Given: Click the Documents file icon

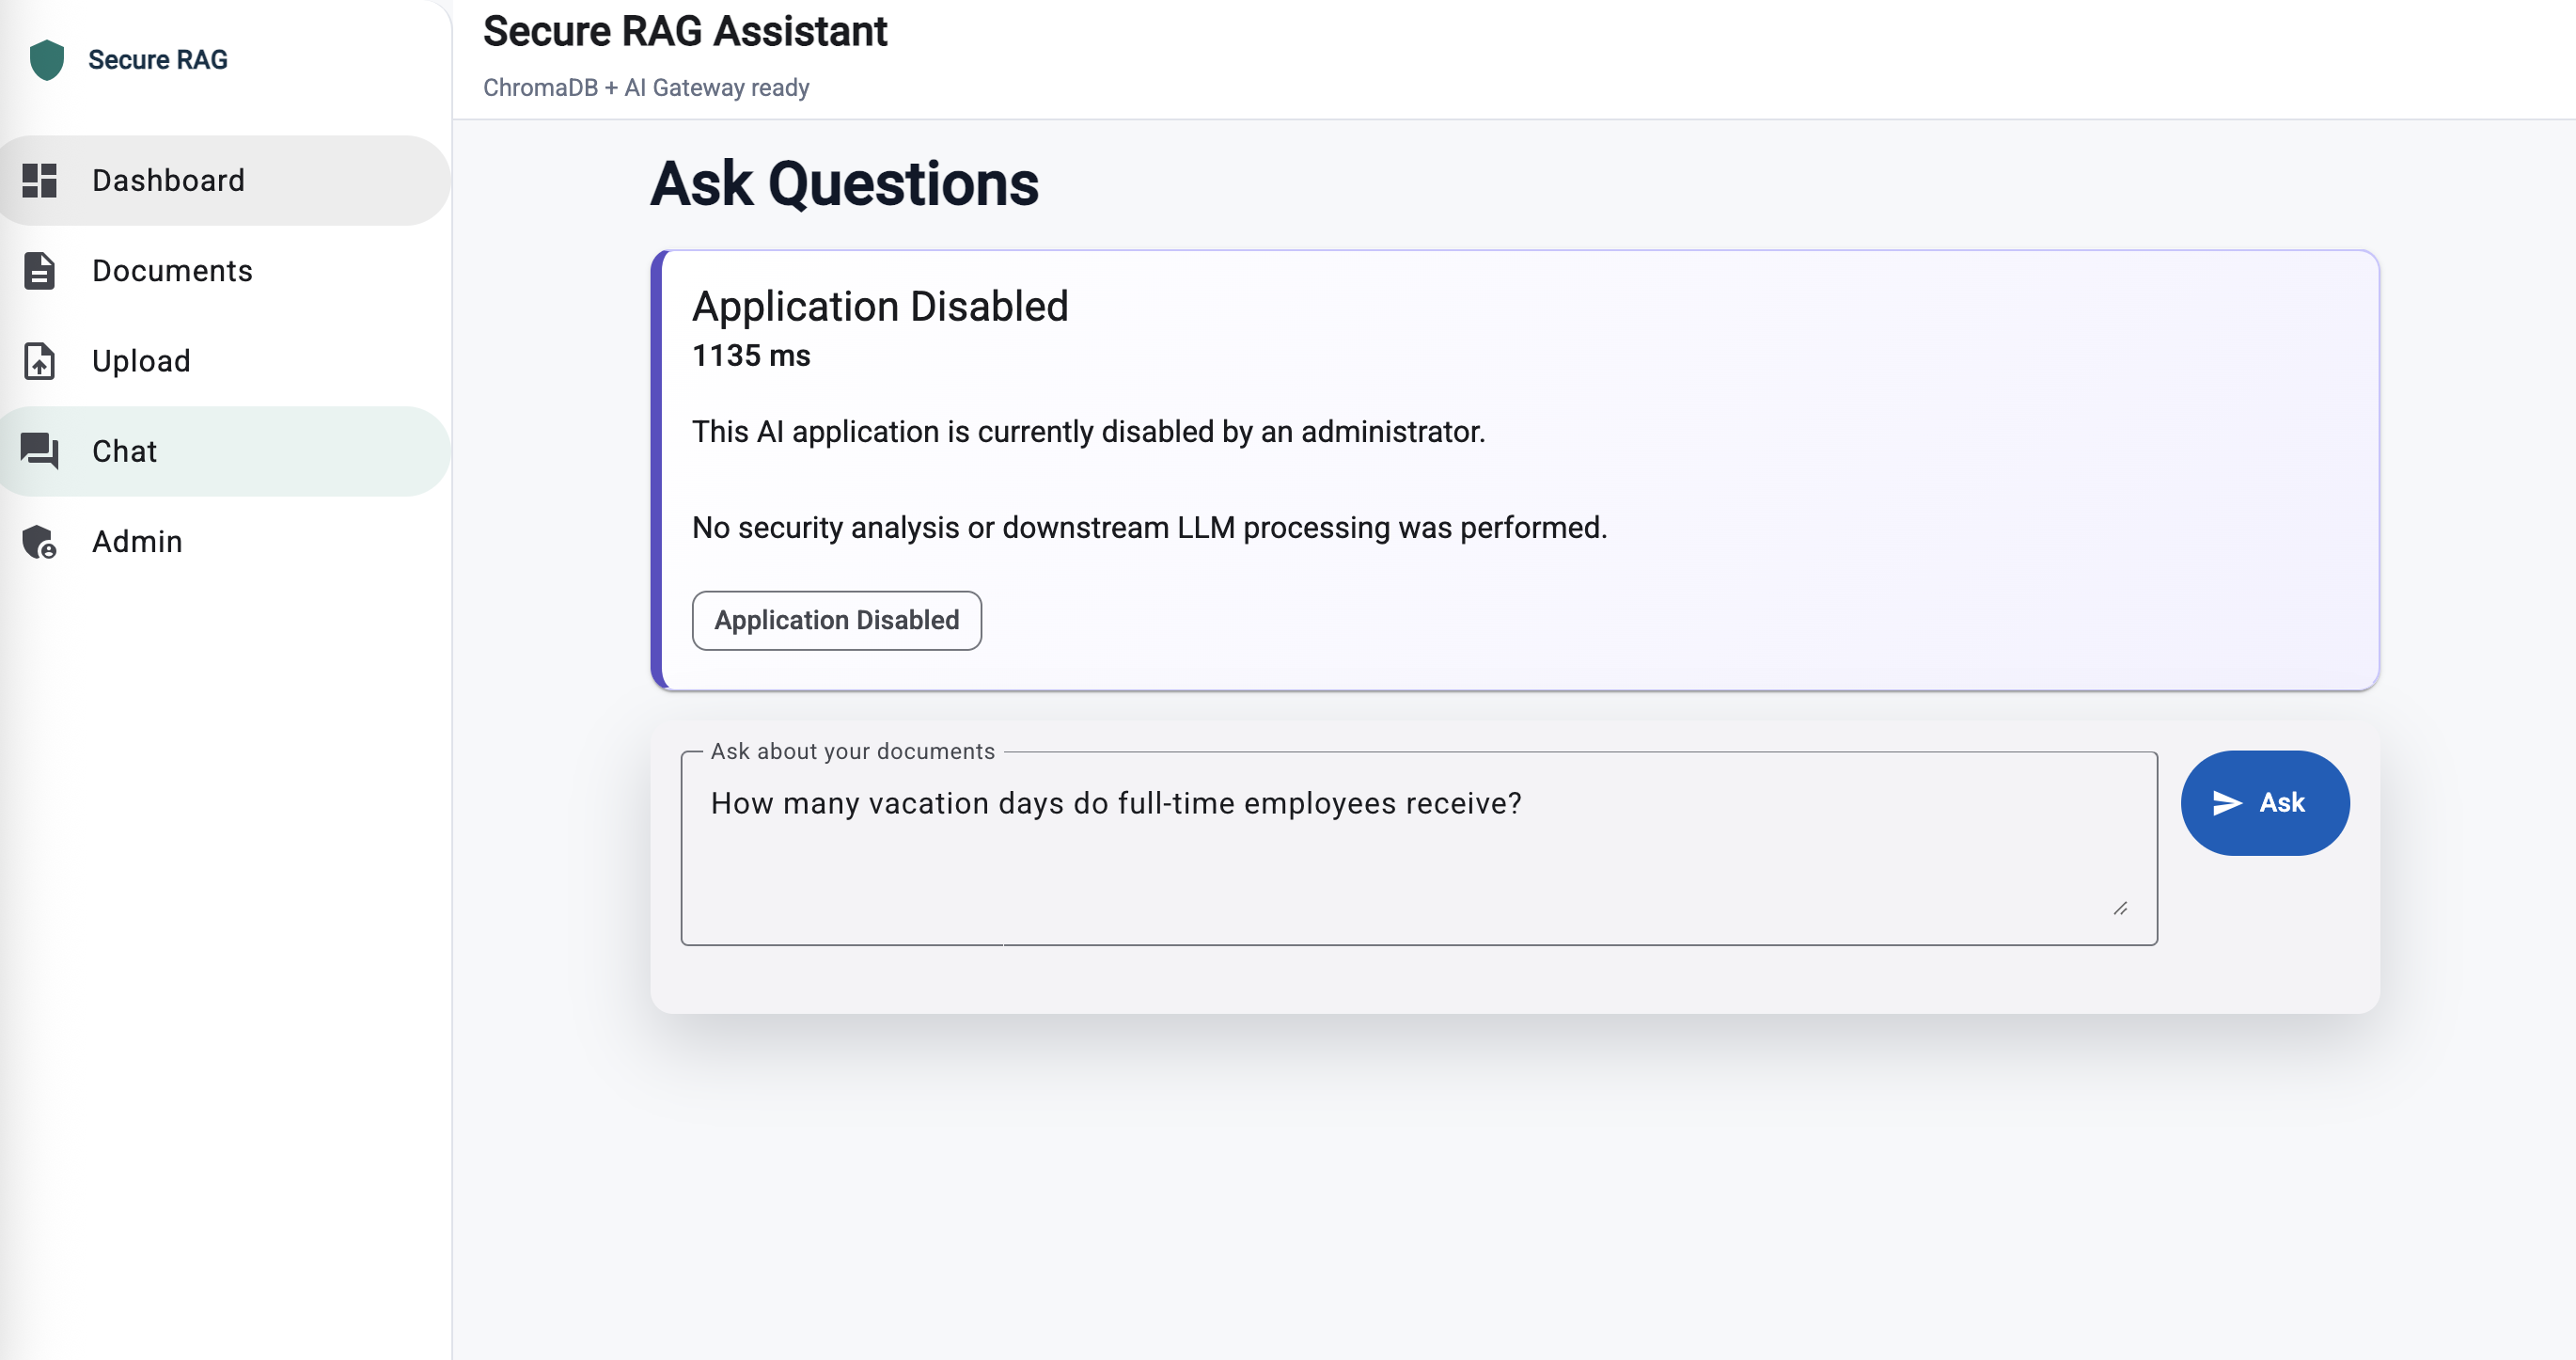Looking at the screenshot, I should pos(39,270).
